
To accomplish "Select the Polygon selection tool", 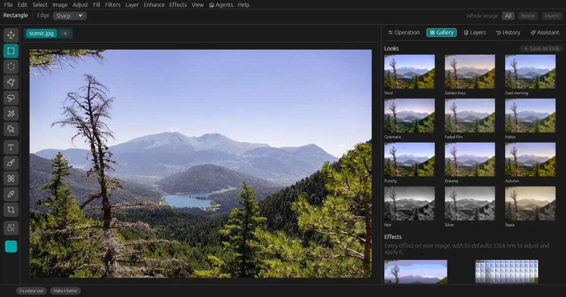I will [11, 82].
